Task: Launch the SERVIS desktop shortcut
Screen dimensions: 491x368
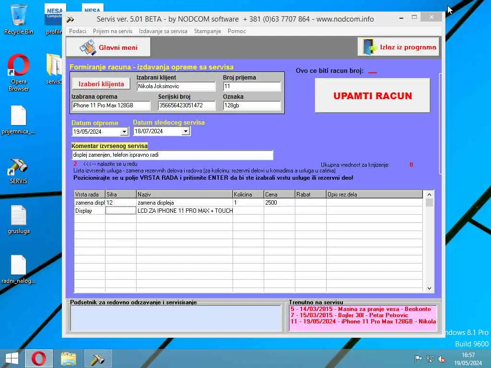Action: click(x=19, y=171)
